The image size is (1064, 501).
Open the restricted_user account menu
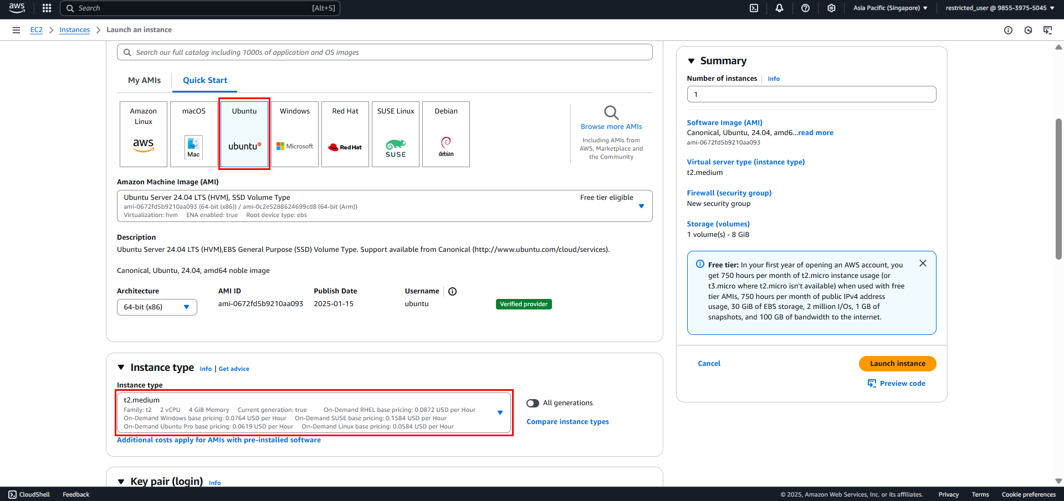pyautogui.click(x=1000, y=8)
